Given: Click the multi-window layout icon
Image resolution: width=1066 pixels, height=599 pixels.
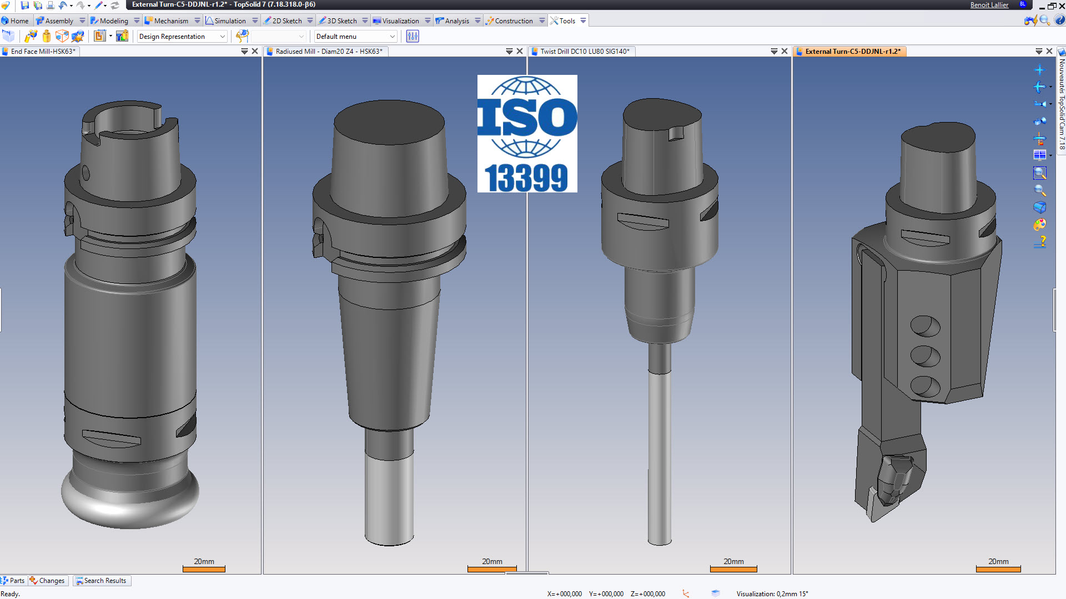Looking at the screenshot, I should [1039, 155].
